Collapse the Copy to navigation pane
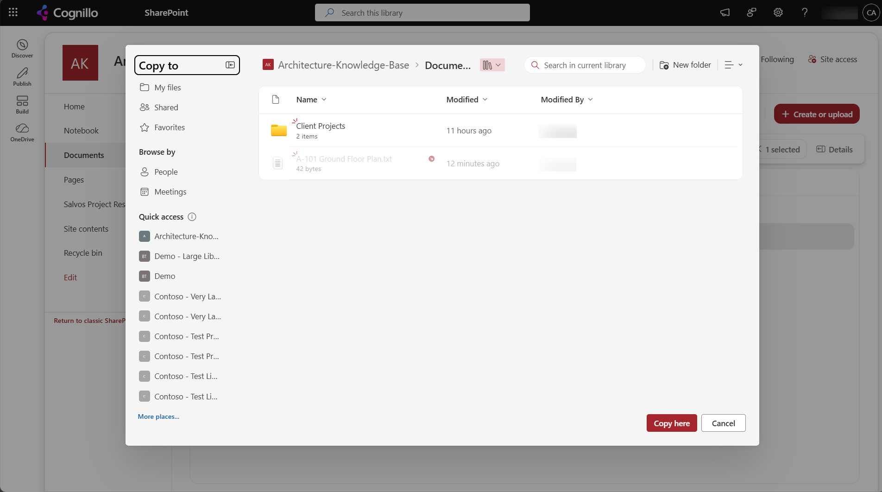 tap(230, 65)
